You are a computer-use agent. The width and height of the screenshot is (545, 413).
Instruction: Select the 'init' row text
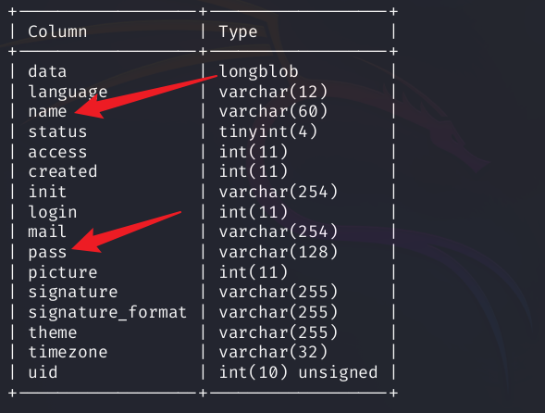pos(47,192)
